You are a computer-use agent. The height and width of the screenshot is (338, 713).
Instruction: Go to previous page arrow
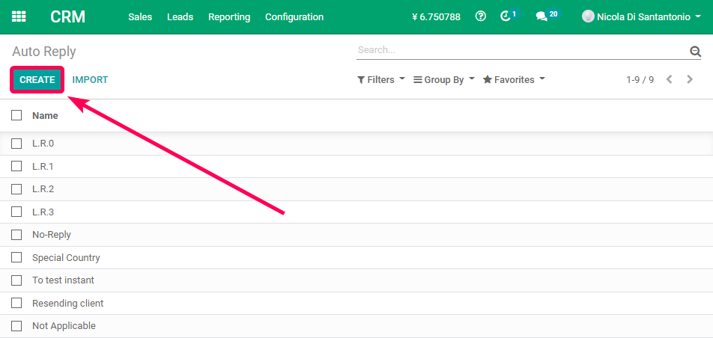click(669, 79)
